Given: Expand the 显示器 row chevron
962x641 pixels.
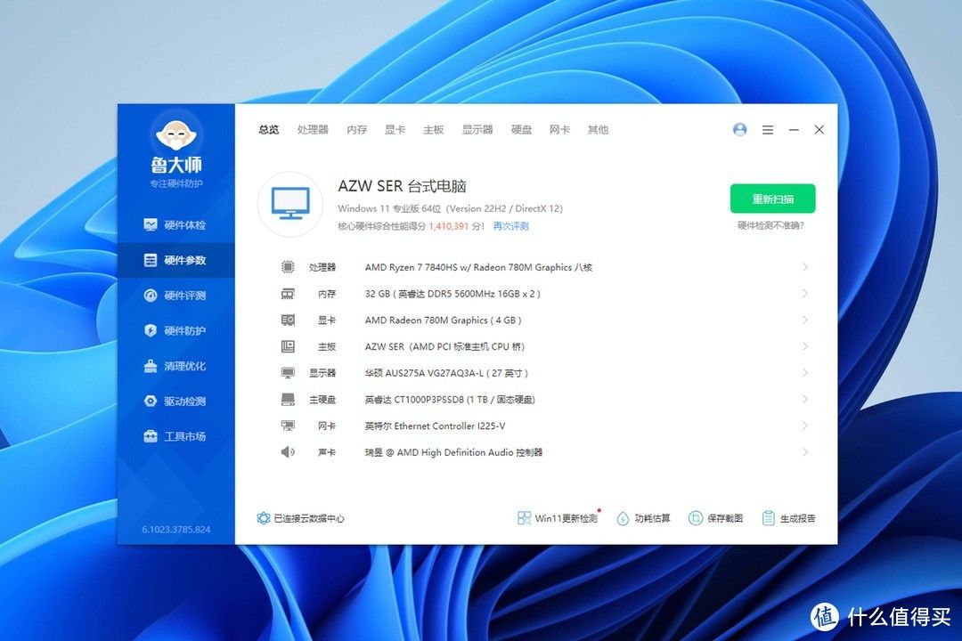Looking at the screenshot, I should tap(805, 372).
